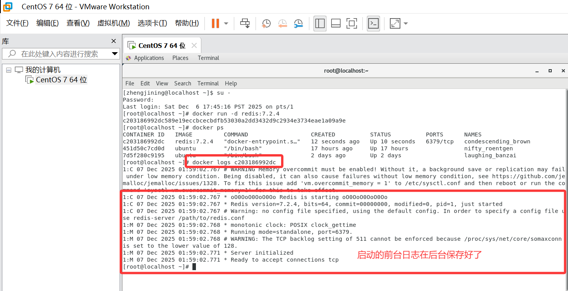Open the 虚拟机(M) menu

click(113, 23)
